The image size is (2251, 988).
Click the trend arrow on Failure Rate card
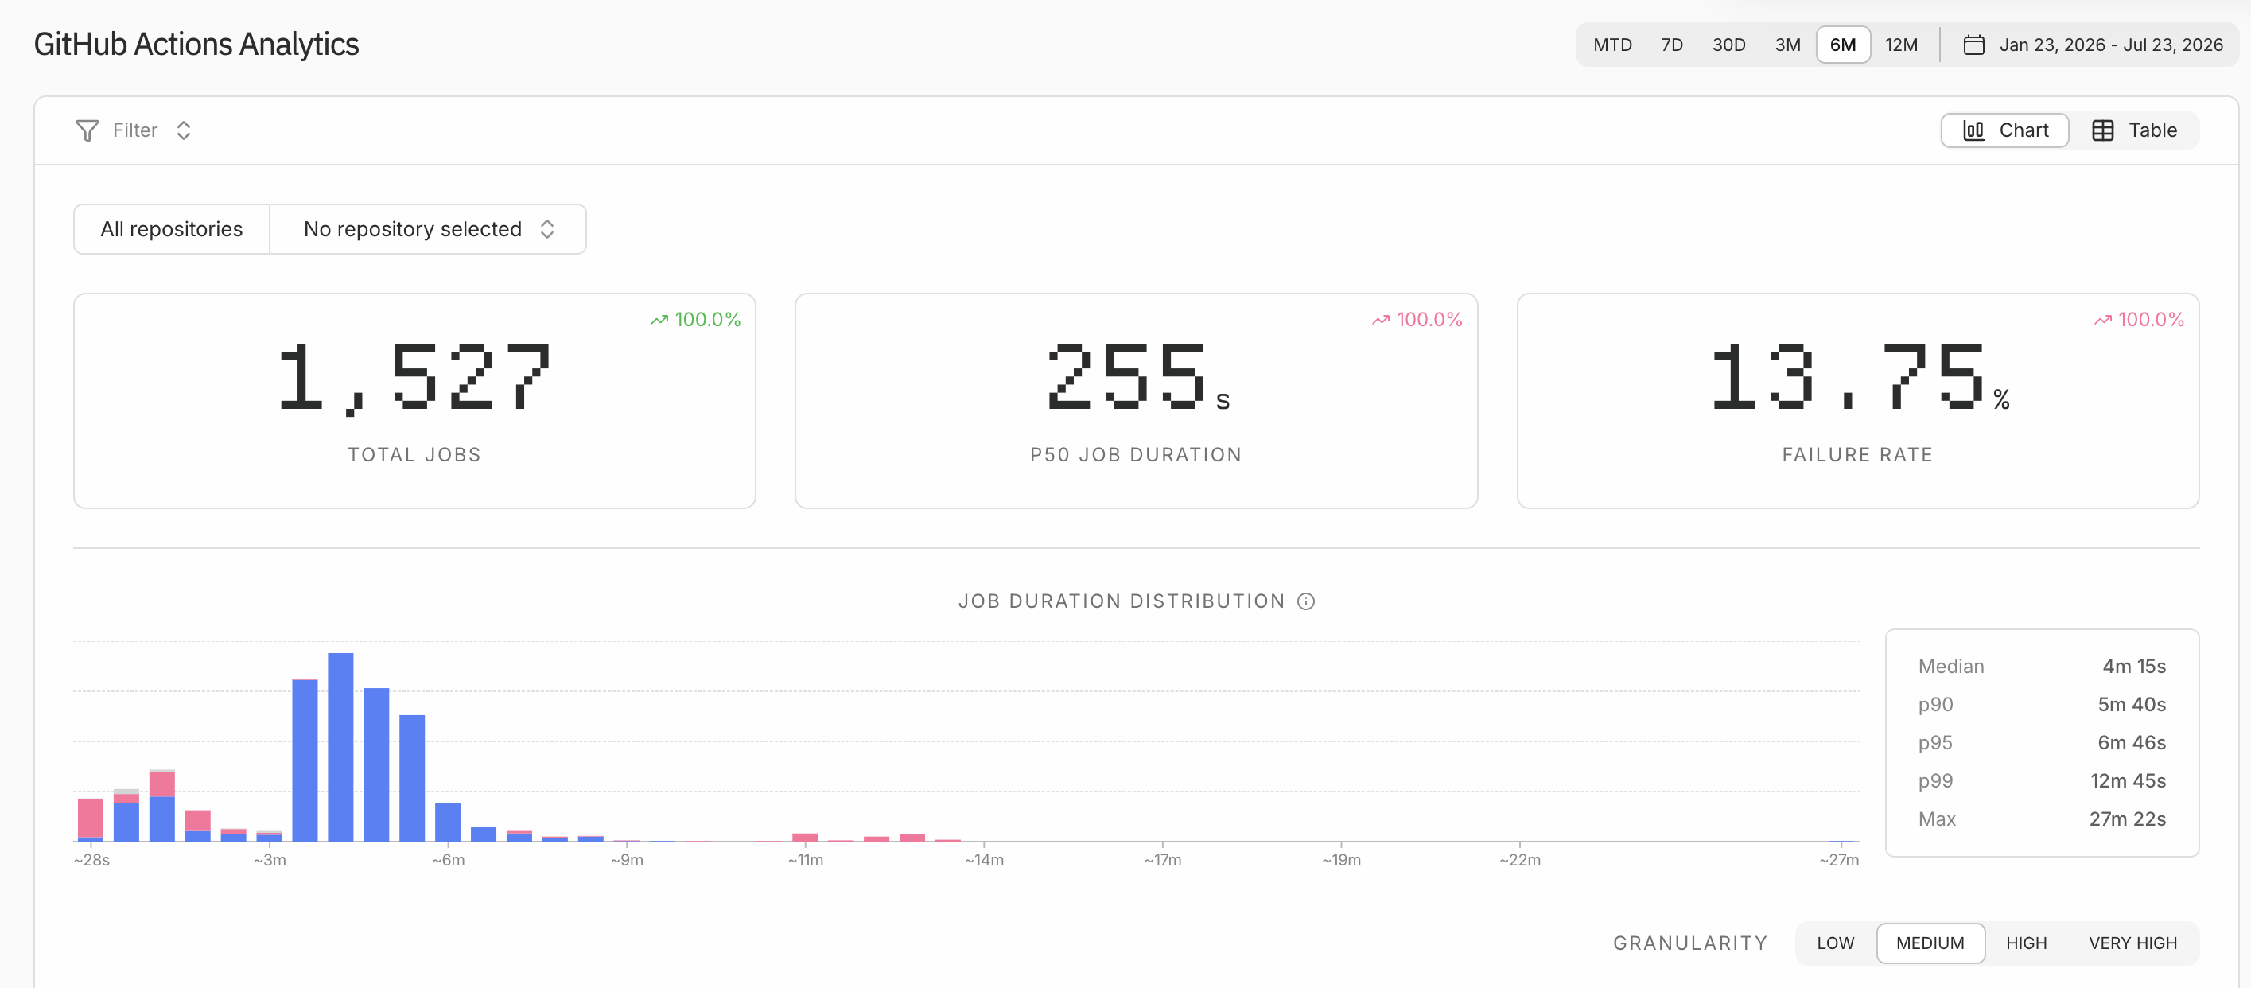[x=2102, y=320]
